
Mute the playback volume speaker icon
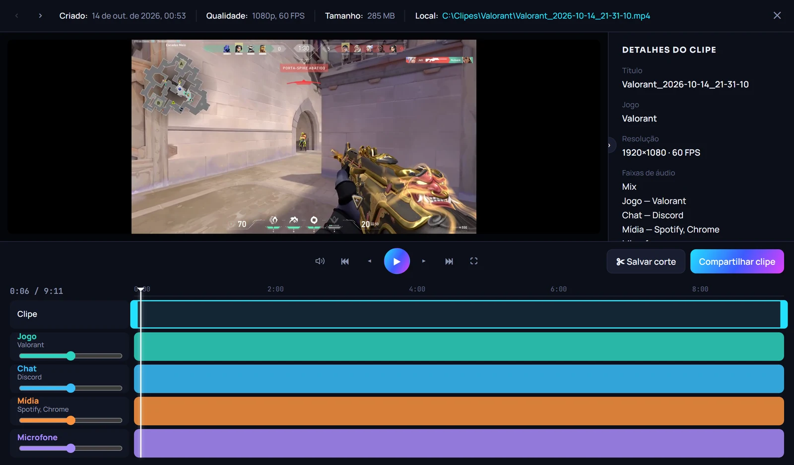click(x=320, y=261)
